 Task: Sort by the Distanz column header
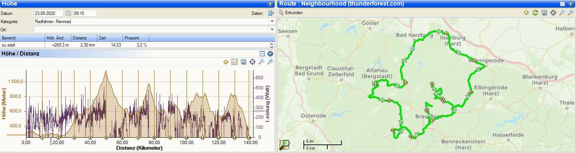pyautogui.click(x=84, y=38)
